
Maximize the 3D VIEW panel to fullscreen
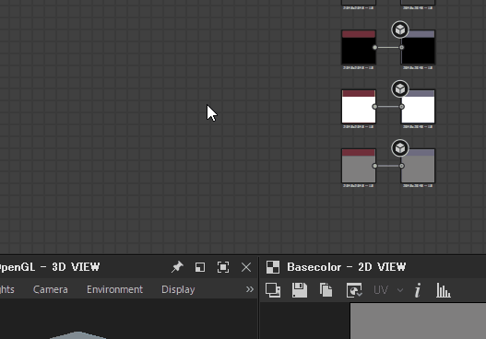pos(223,267)
